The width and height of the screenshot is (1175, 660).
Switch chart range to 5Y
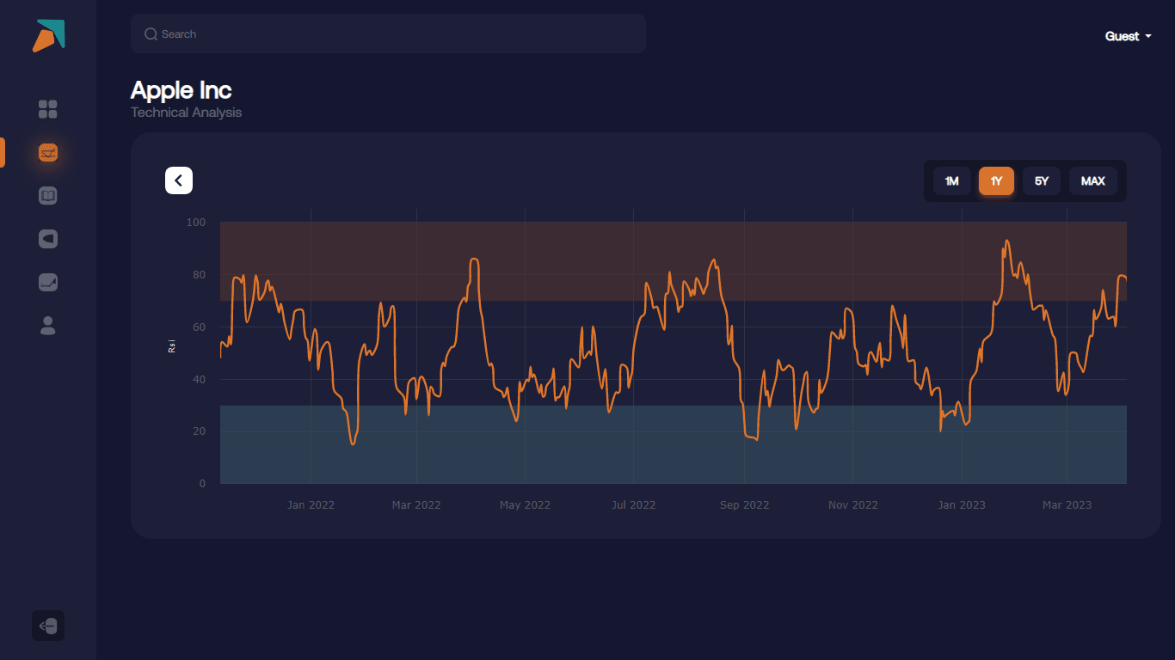[x=1042, y=181]
